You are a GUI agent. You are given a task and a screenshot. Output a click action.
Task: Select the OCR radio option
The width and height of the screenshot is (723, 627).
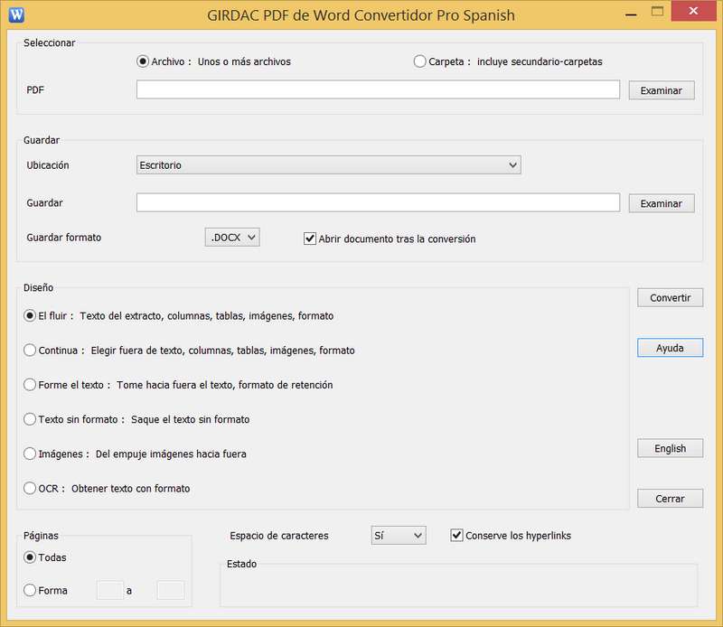tap(31, 488)
